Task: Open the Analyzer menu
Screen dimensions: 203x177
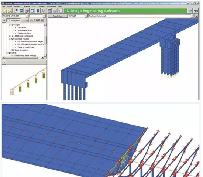Action: (27, 6)
